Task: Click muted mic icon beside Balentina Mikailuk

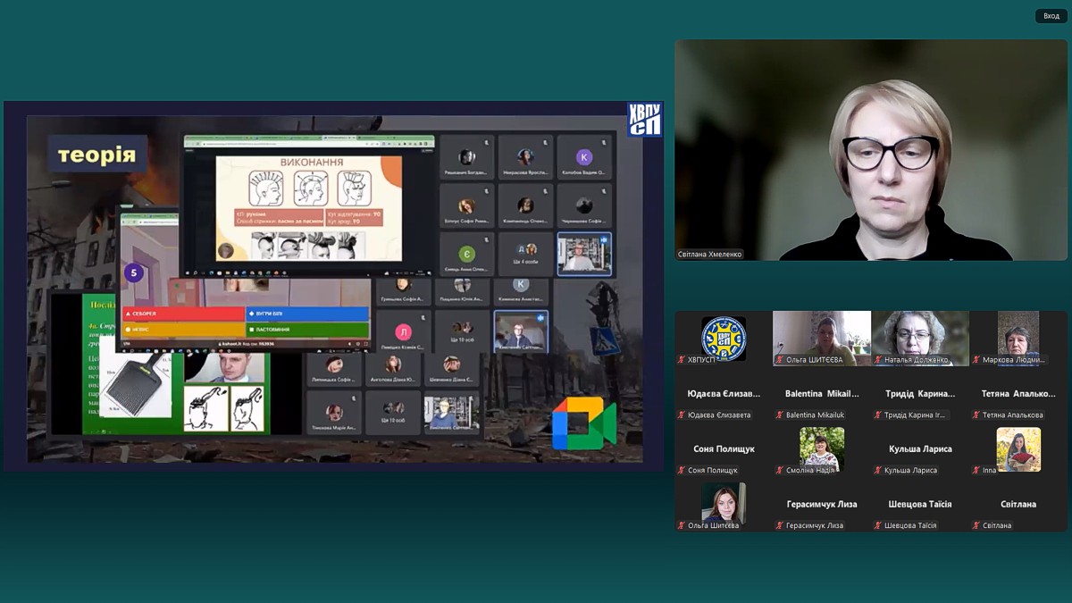Action: click(x=780, y=415)
